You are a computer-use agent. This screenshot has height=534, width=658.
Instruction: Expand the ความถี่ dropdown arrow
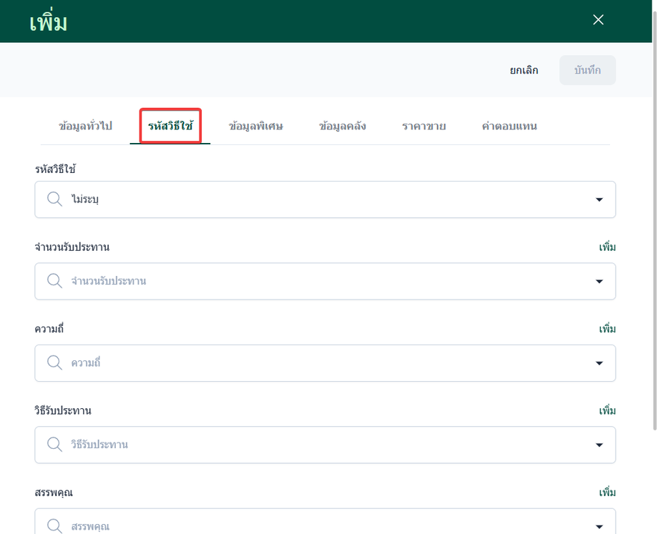coord(599,363)
